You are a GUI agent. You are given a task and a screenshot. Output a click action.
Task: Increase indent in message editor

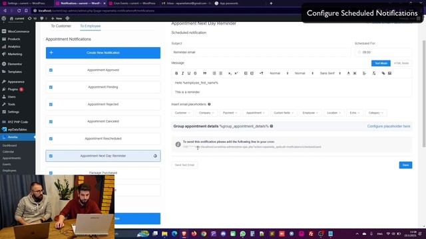pos(252,73)
